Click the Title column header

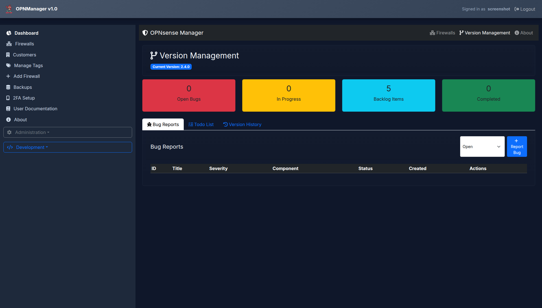tap(177, 168)
